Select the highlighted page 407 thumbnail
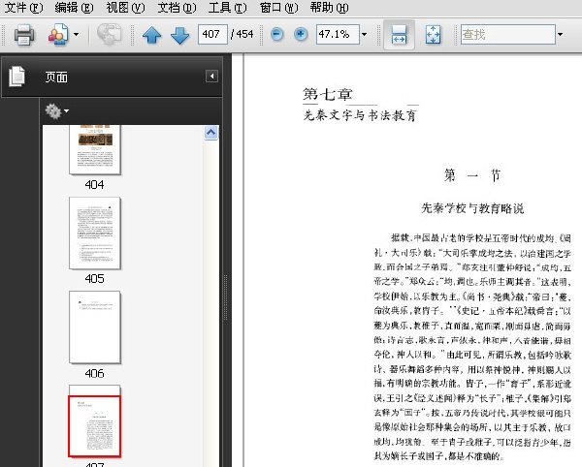 (x=95, y=426)
